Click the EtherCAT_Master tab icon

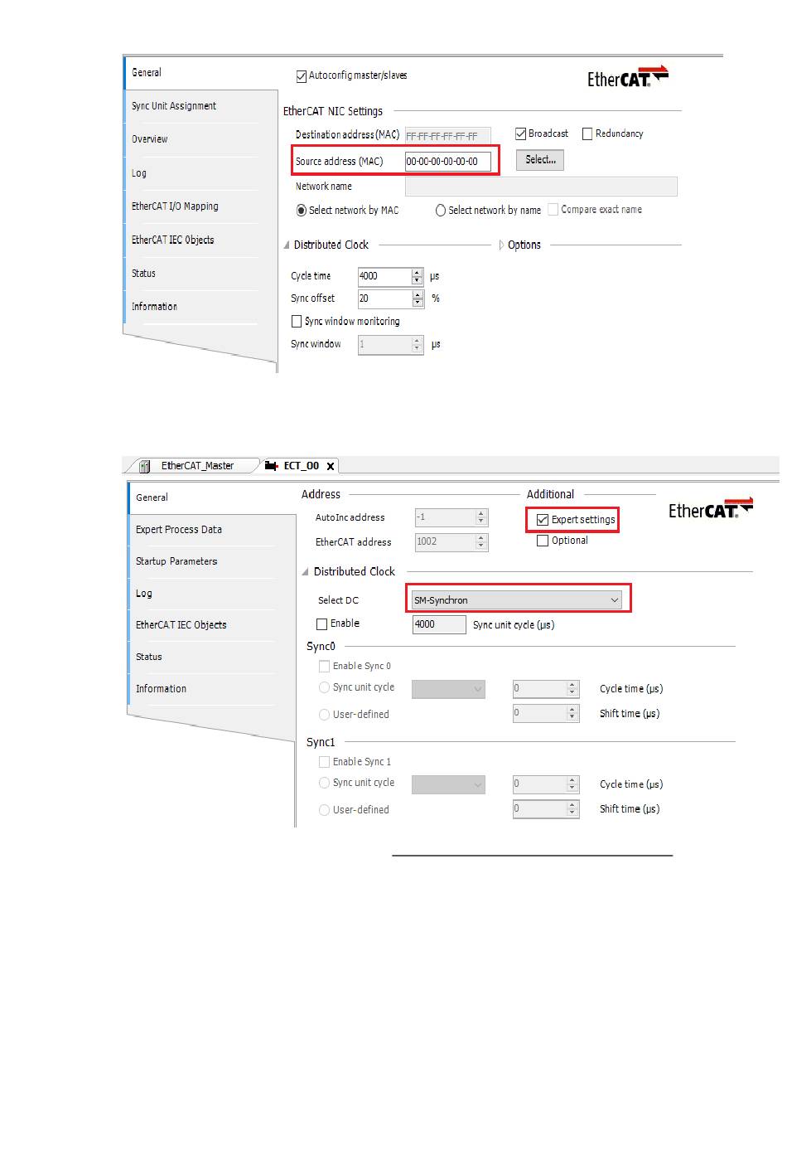pyautogui.click(x=144, y=466)
